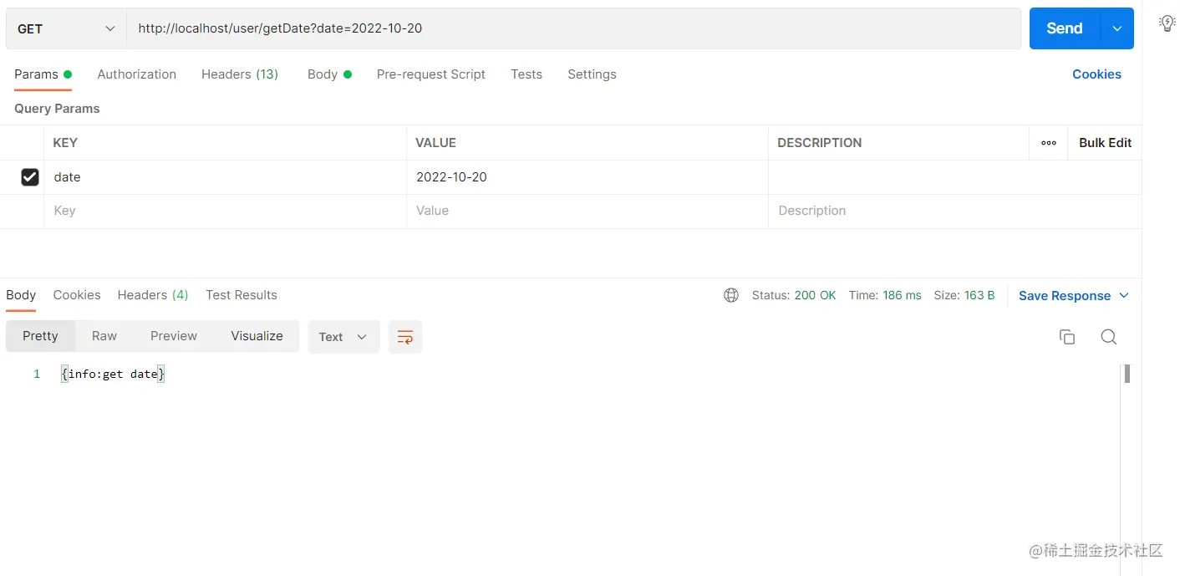Viewport: 1180px width, 576px height.
Task: Click the 'date' key cell
Action: [x=225, y=177]
